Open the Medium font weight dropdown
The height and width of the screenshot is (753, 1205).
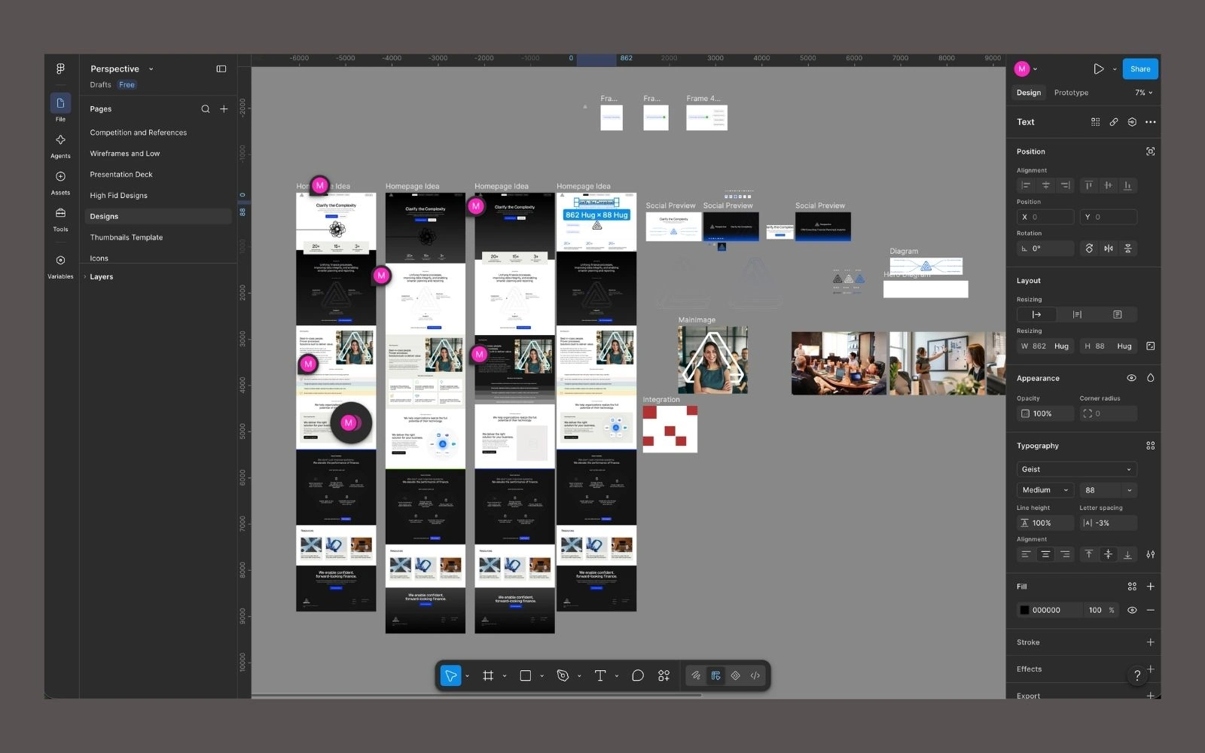tap(1045, 490)
